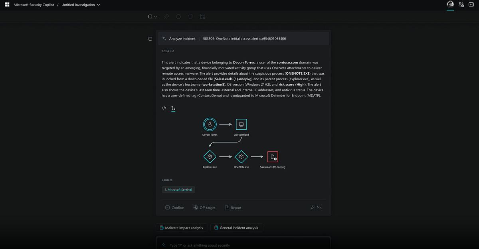
Task: Select the Devon Torres user node
Action: click(x=210, y=125)
